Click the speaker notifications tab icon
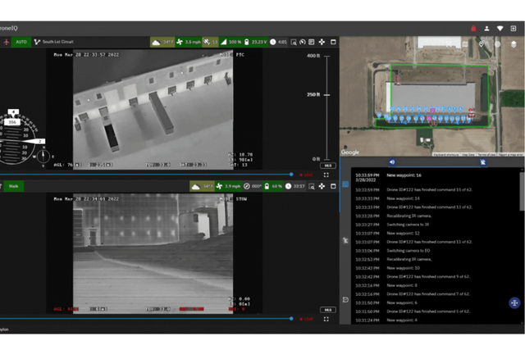The height and width of the screenshot is (350, 525). point(392,162)
